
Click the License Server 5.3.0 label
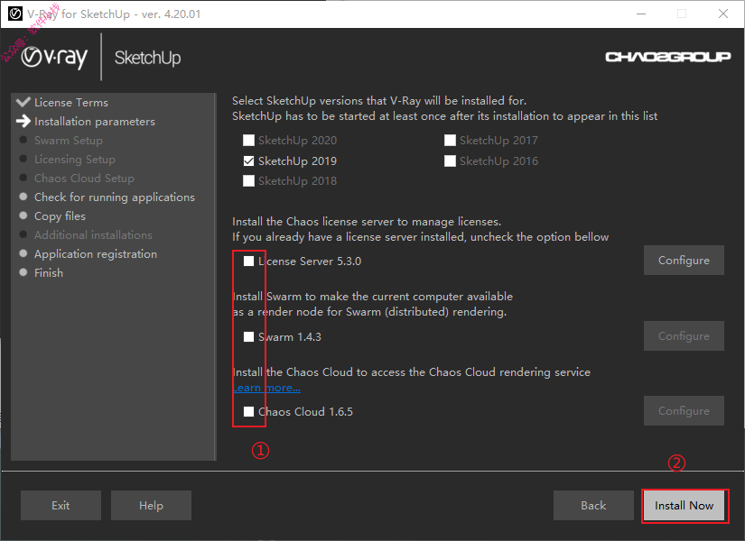[x=310, y=261]
